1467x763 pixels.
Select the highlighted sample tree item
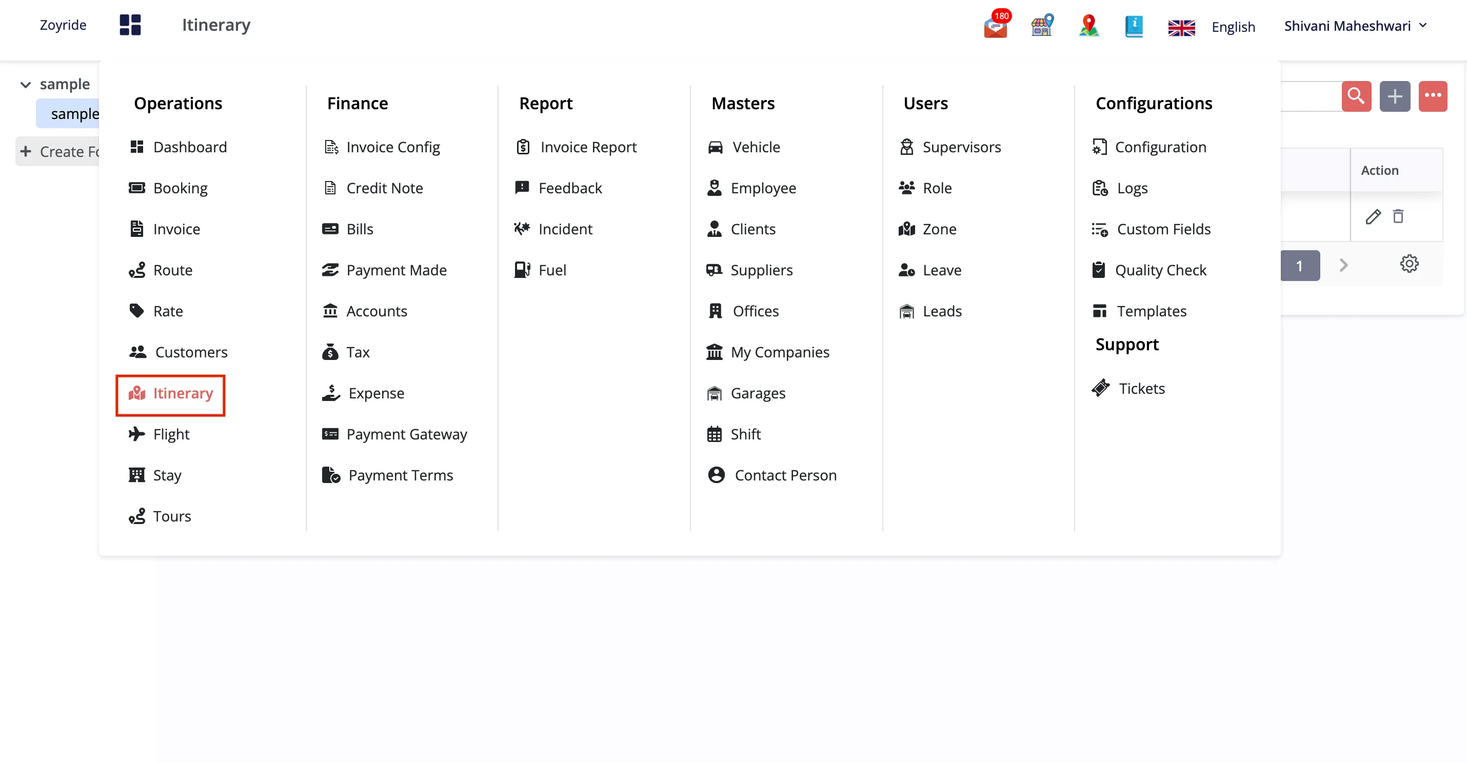[x=68, y=113]
